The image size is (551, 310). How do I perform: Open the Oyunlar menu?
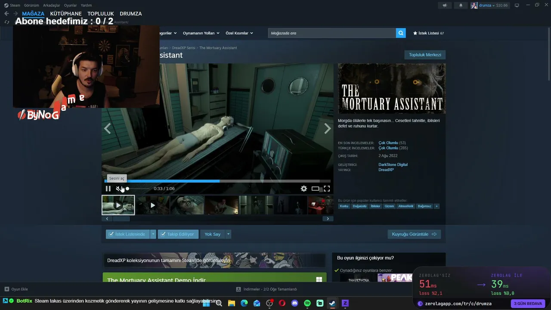coord(71,5)
